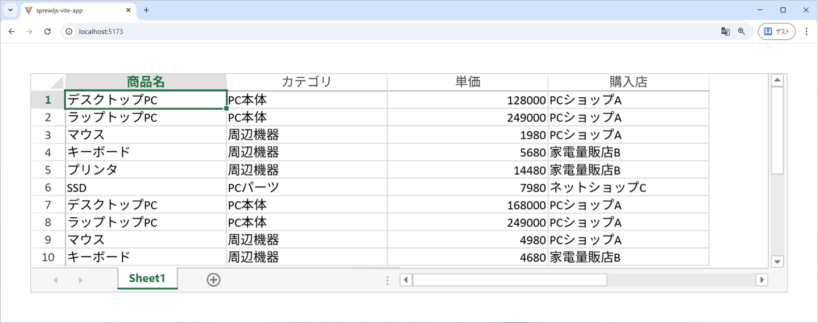Select the ネットショップC cell
Image resolution: width=818 pixels, height=323 pixels.
[x=629, y=187]
